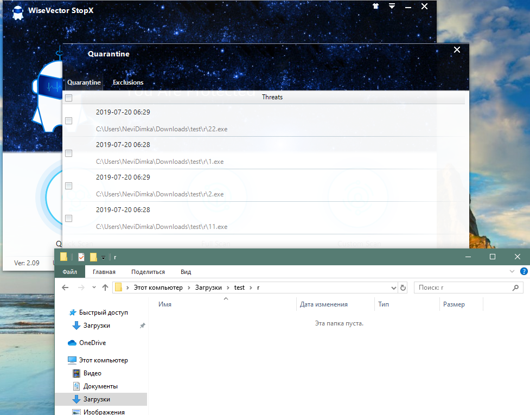
Task: Open the StopX menu dropdown arrow icon
Action: tap(392, 6)
